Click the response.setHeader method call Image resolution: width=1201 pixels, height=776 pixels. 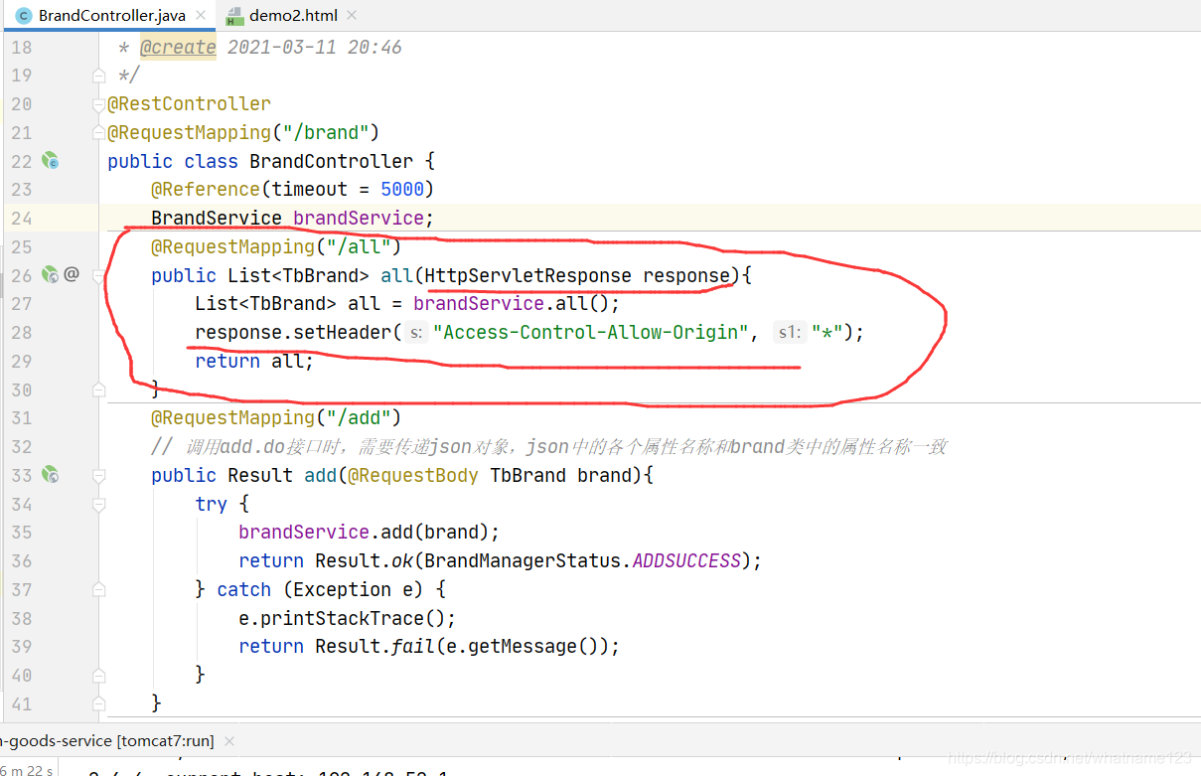tap(293, 332)
